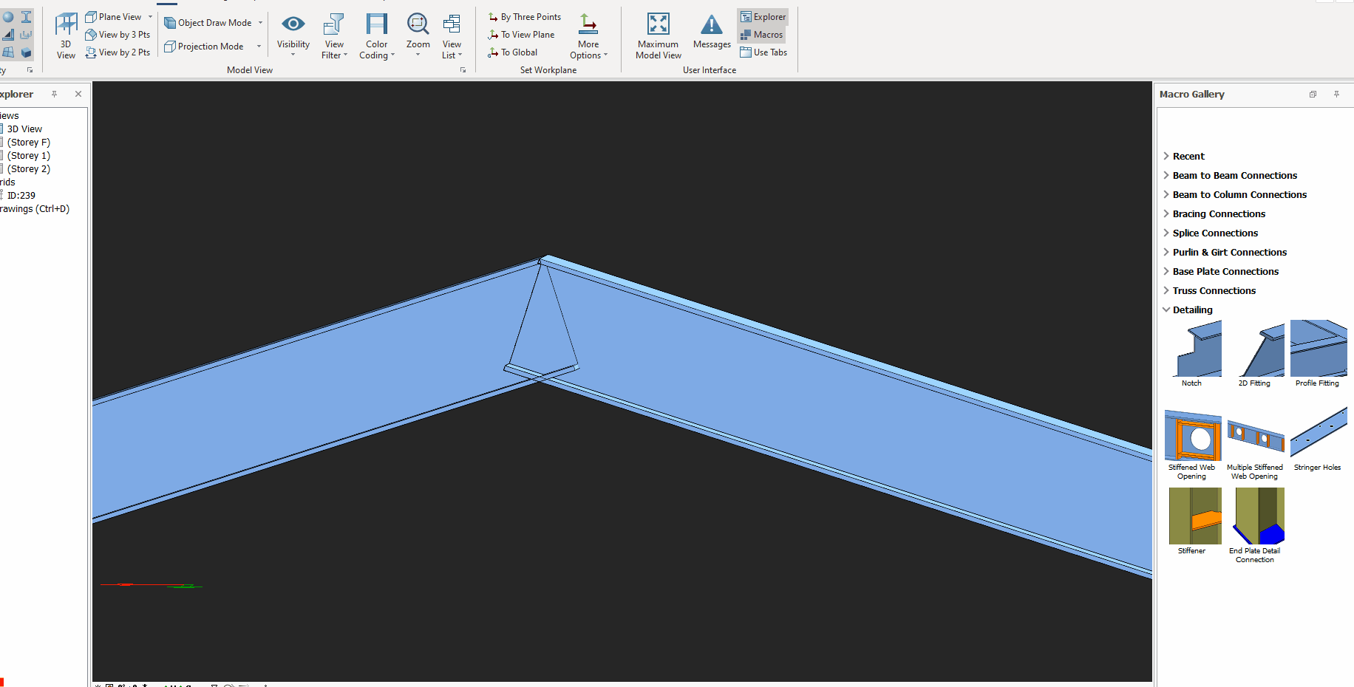Select Storey 1 in the explorer tree
Image resolution: width=1354 pixels, height=687 pixels.
point(29,156)
